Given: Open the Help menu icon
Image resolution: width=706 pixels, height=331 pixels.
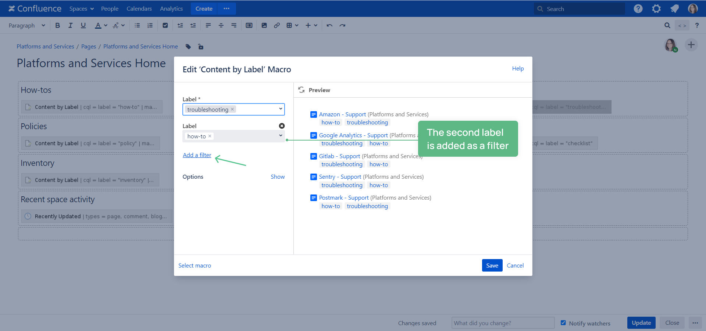Looking at the screenshot, I should point(638,8).
